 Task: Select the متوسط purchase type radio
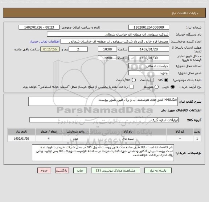(x=156, y=87)
